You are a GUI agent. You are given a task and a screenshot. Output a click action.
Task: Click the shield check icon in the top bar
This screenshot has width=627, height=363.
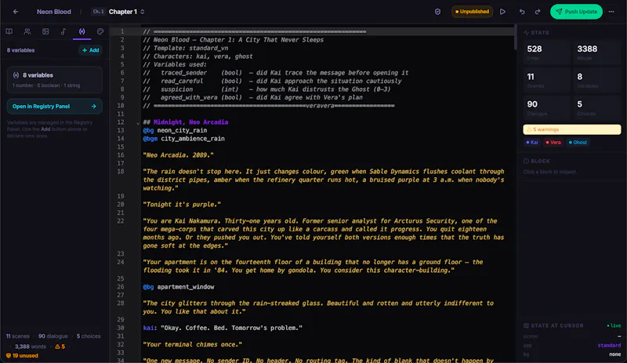coord(437,12)
